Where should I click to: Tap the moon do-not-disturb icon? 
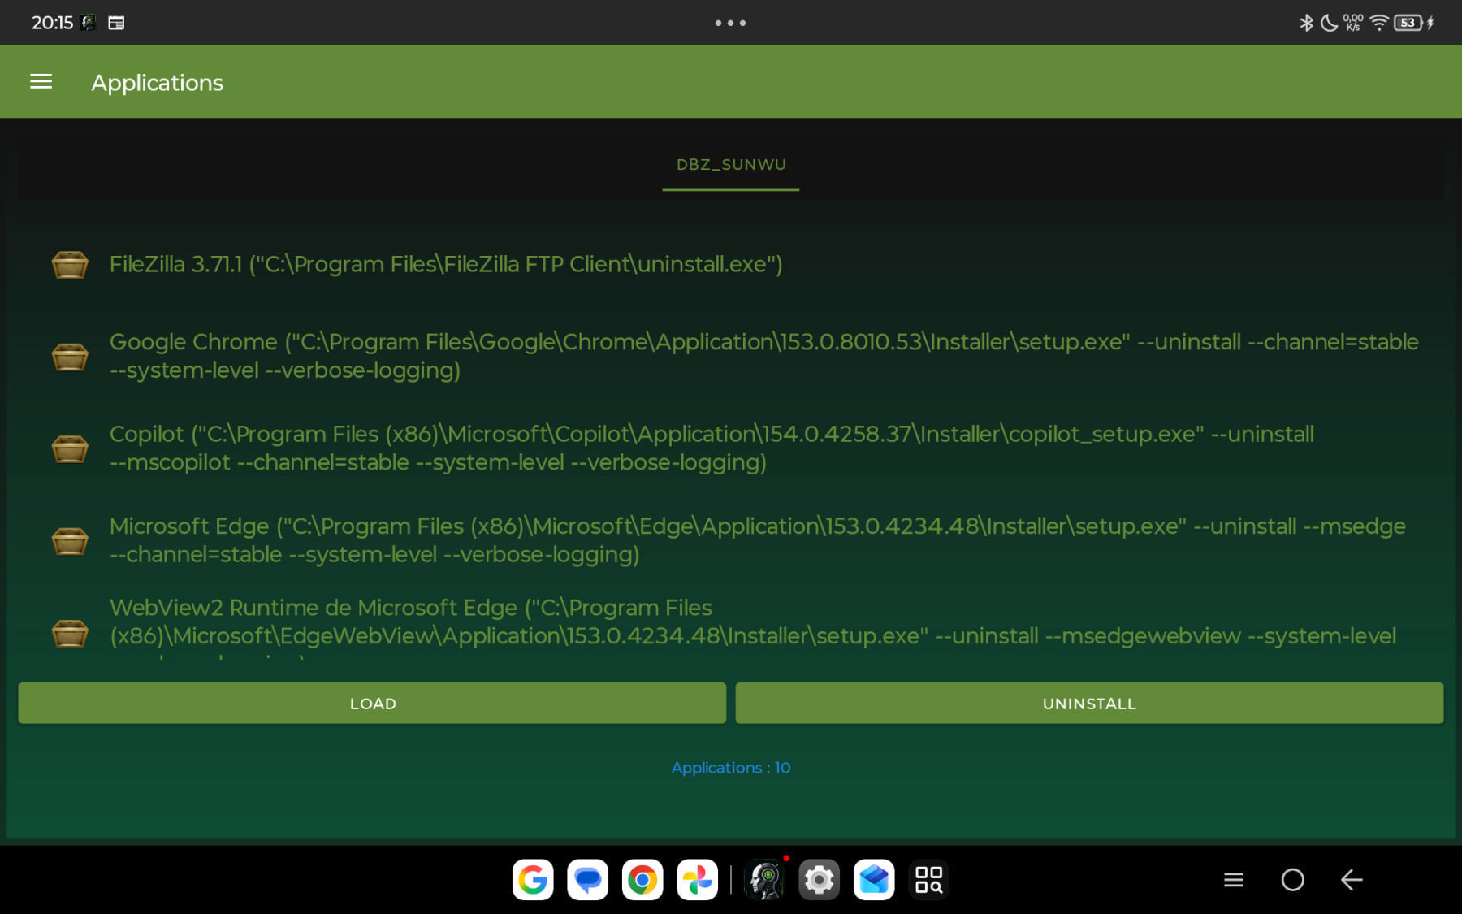click(x=1329, y=23)
